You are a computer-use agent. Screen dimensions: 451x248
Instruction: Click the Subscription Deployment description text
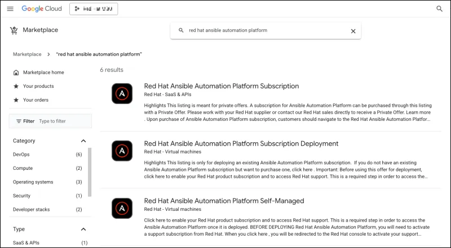click(286, 170)
